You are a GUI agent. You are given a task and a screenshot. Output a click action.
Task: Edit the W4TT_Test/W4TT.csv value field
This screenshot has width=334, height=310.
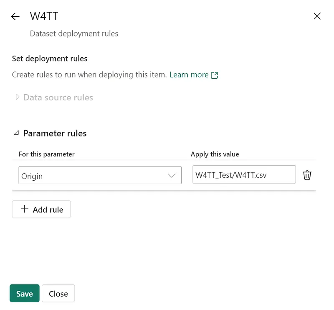pyautogui.click(x=244, y=174)
